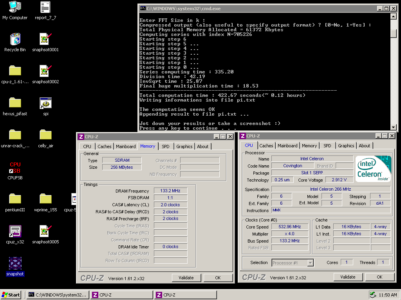
Task: Click the Covington code name value
Action: 293,166
